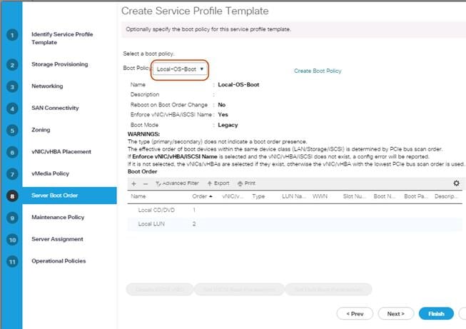
Task: Sort table by the Order column
Action: point(203,196)
